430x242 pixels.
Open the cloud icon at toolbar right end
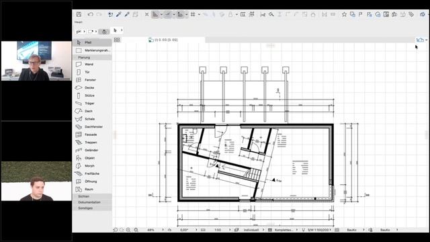[423, 14]
